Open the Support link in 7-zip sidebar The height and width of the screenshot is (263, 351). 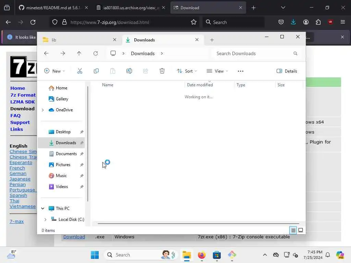click(20, 123)
